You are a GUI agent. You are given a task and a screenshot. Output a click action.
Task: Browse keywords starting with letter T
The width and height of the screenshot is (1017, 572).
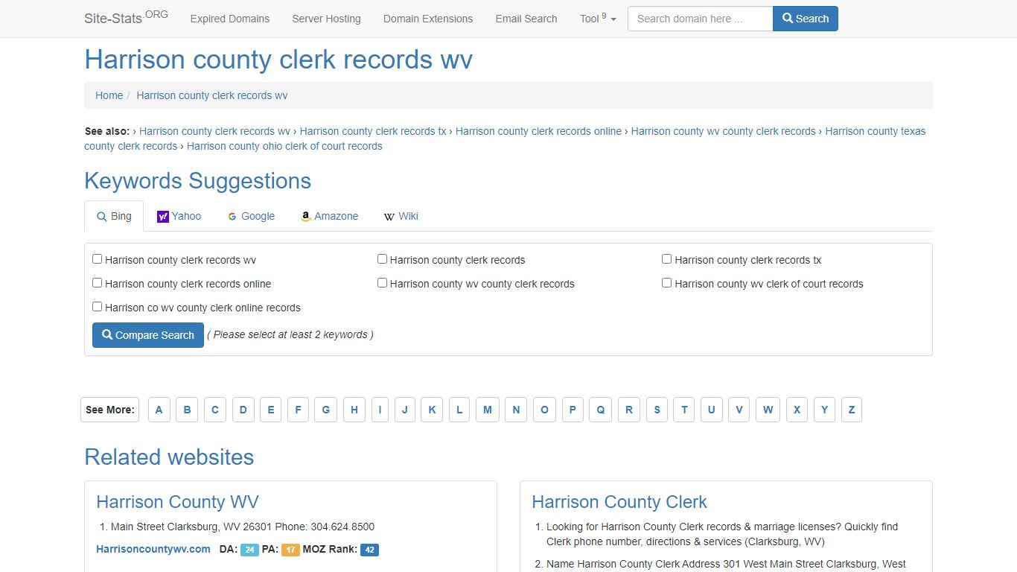(684, 410)
